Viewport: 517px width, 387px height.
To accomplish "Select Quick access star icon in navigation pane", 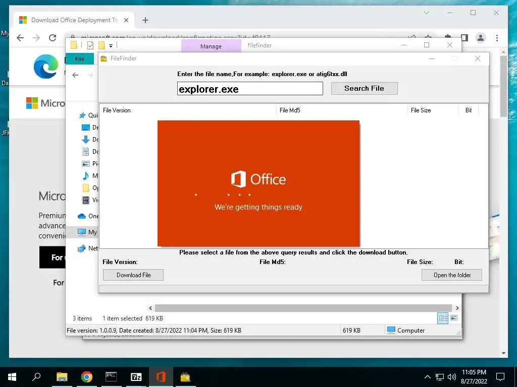I will 82,115.
